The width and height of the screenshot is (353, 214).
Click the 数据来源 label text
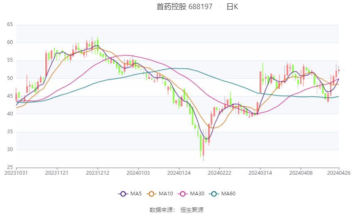click(x=161, y=210)
